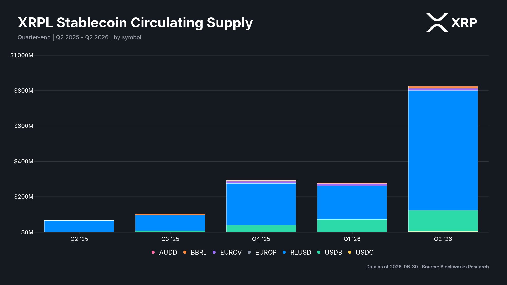Toggle the EUROP gray legend dot
Viewport: 507px width, 285px height.
249,252
